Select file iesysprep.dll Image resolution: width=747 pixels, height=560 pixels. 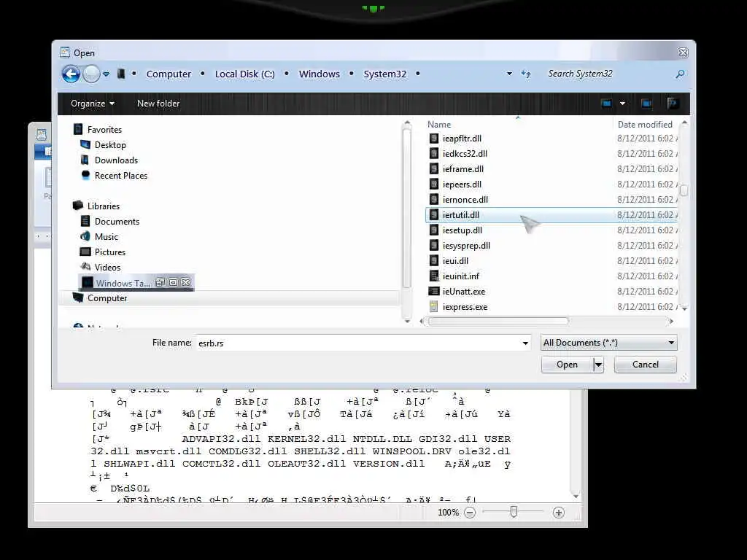click(466, 245)
